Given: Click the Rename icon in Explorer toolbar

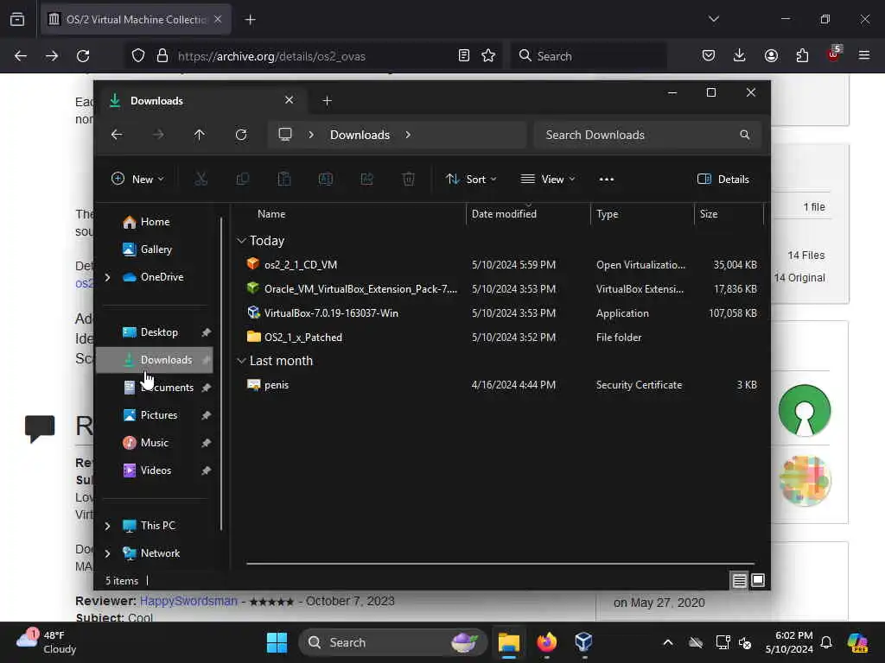Looking at the screenshot, I should tap(326, 180).
